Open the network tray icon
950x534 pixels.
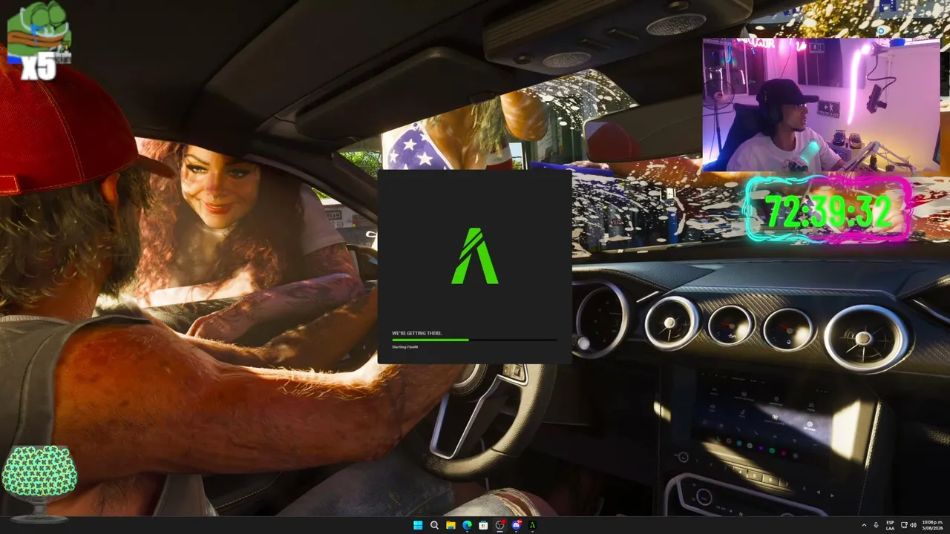coord(903,525)
